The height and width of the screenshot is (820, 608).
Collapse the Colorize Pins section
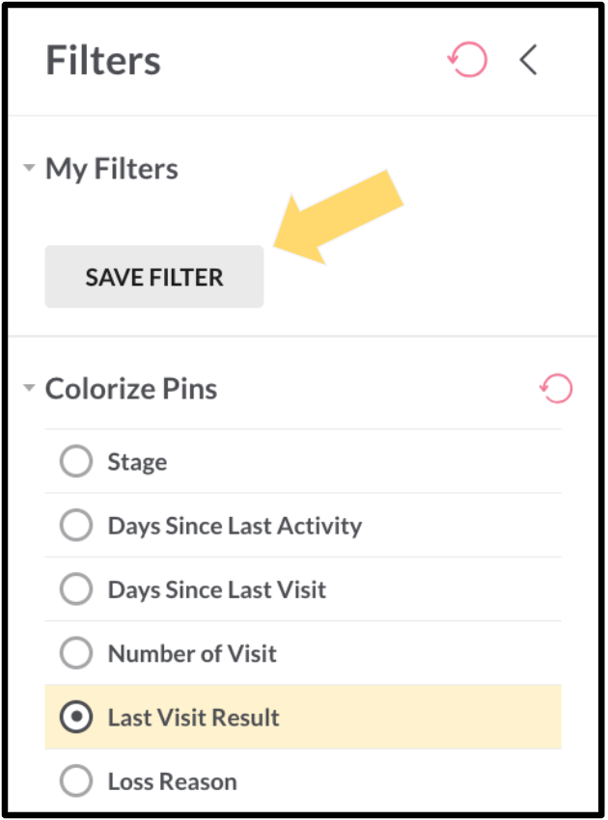pyautogui.click(x=29, y=388)
